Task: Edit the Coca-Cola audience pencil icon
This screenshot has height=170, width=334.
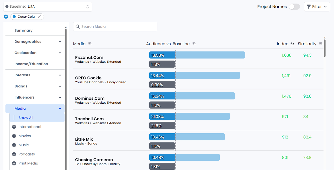Action: click(39, 17)
